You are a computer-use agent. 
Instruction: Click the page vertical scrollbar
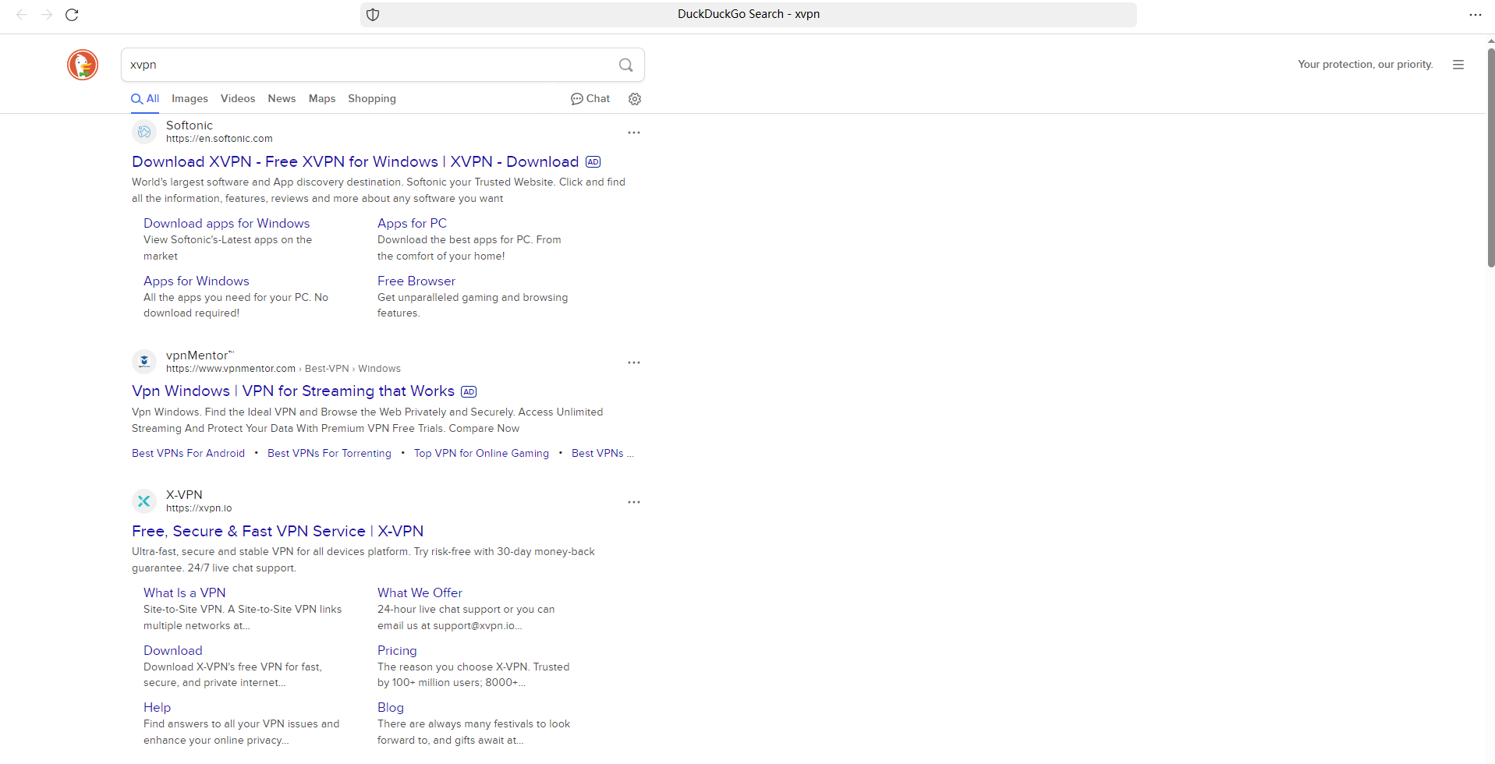(1490, 158)
